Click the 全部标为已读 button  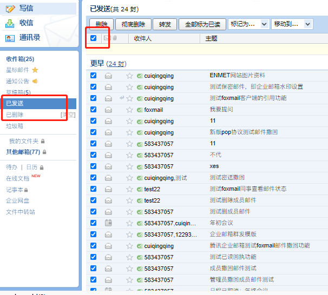click(202, 24)
